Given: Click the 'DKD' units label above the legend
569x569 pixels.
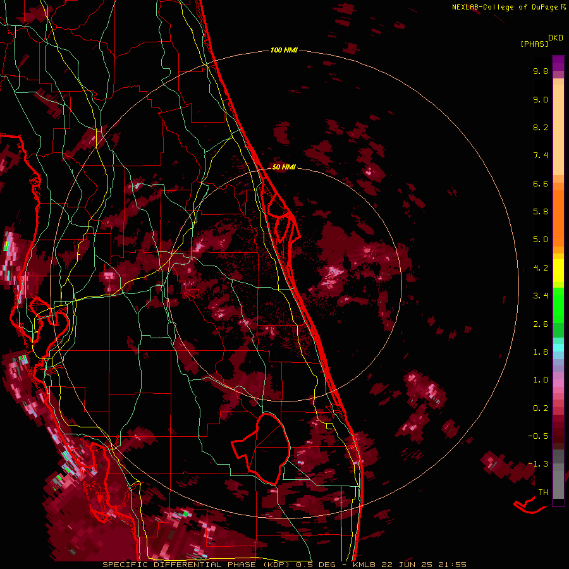Looking at the screenshot, I should [556, 37].
